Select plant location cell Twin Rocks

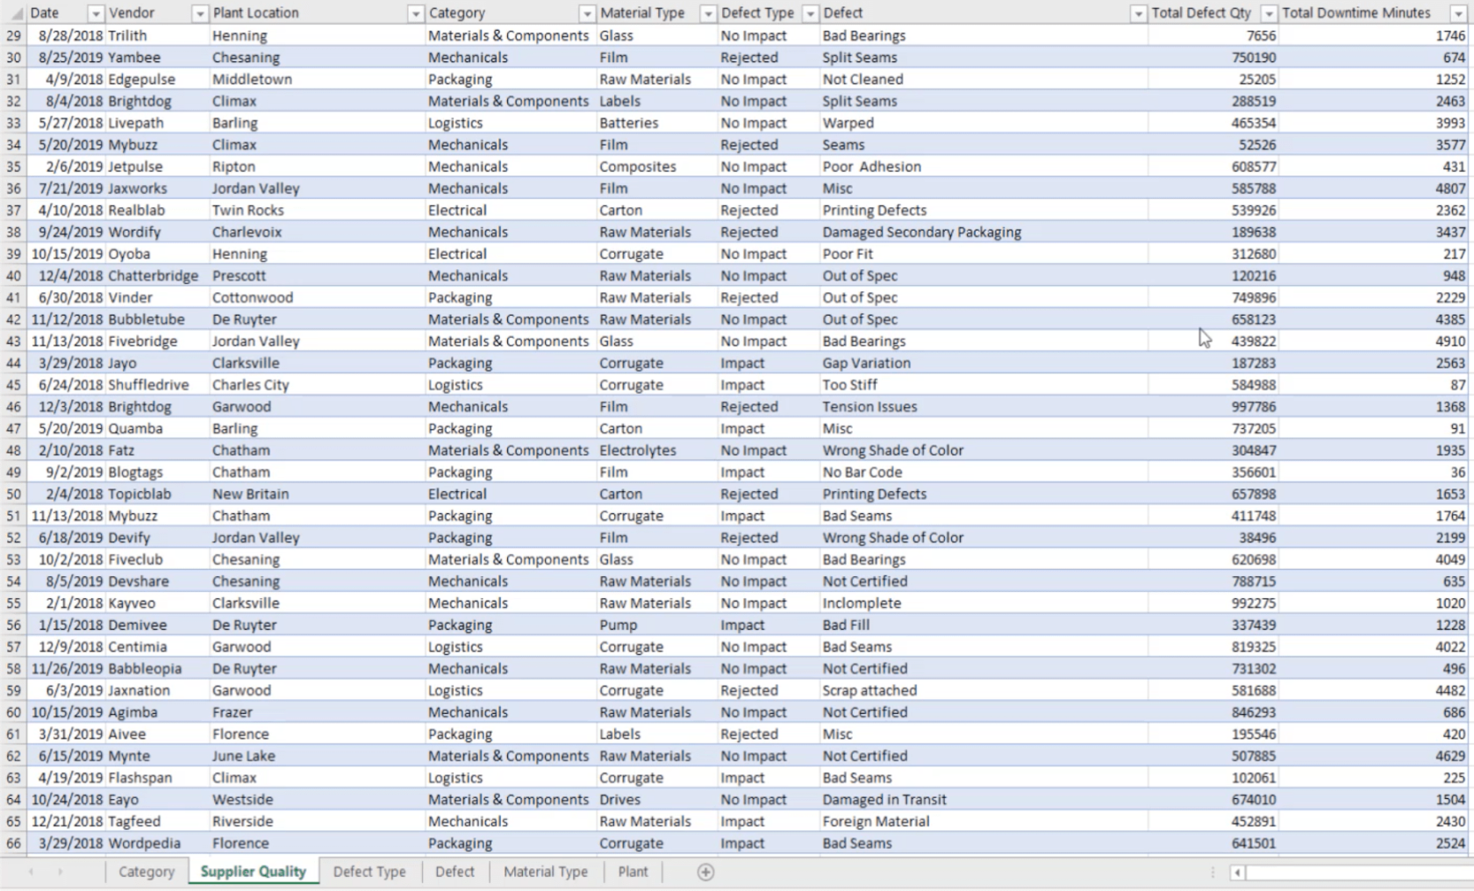[x=317, y=210]
